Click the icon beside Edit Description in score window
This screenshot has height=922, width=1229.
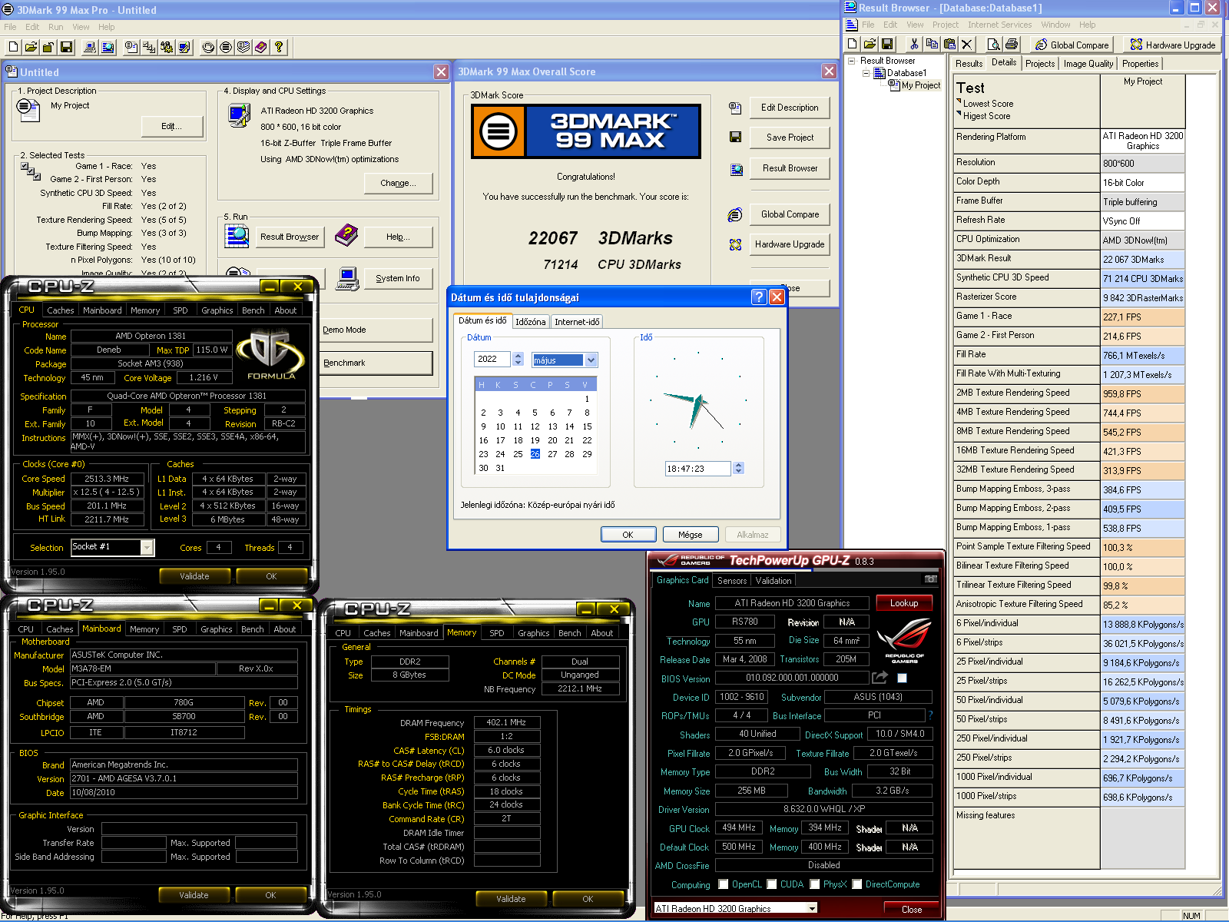click(735, 108)
